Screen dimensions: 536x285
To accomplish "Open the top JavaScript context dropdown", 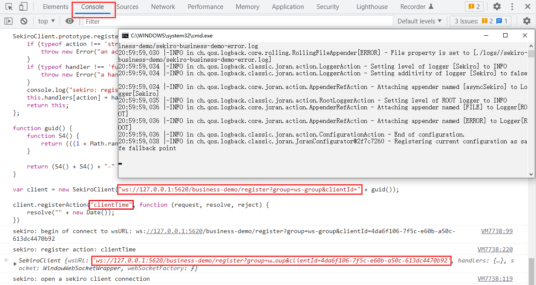I will tap(46, 21).
